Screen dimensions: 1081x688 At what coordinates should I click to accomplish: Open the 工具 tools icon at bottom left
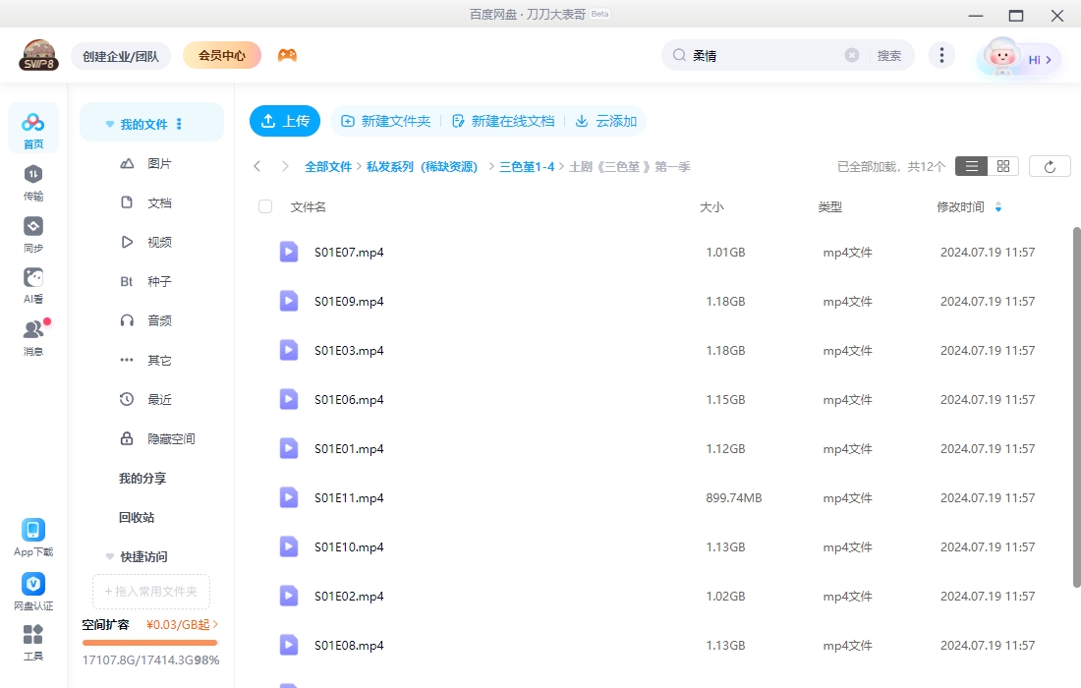point(32,641)
